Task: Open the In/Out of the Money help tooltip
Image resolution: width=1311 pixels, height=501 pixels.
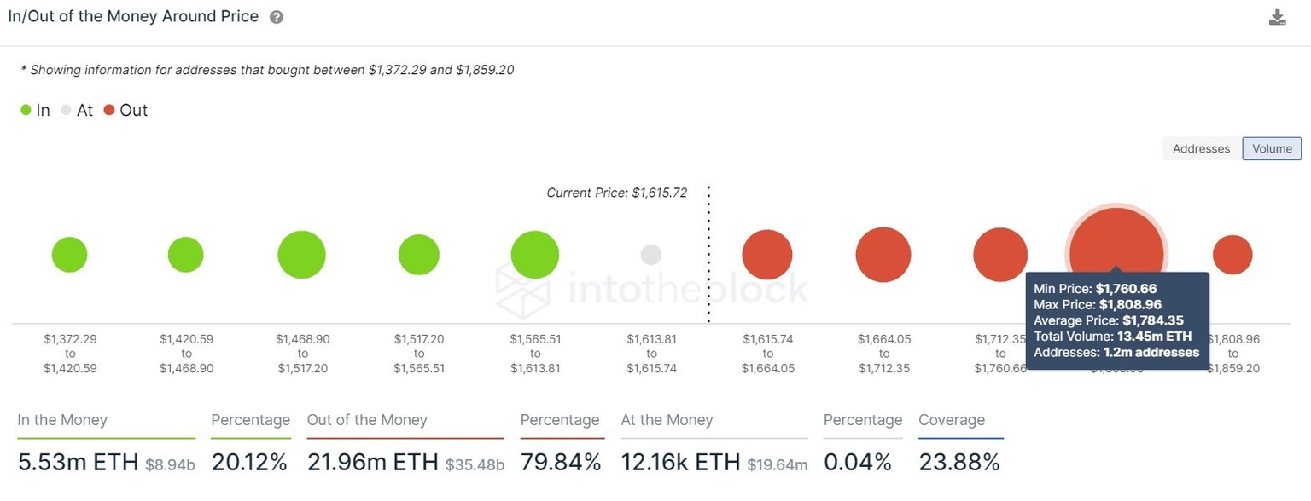Action: (275, 16)
